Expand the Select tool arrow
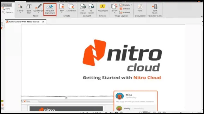This screenshot has height=114, width=204. [x=20, y=13]
